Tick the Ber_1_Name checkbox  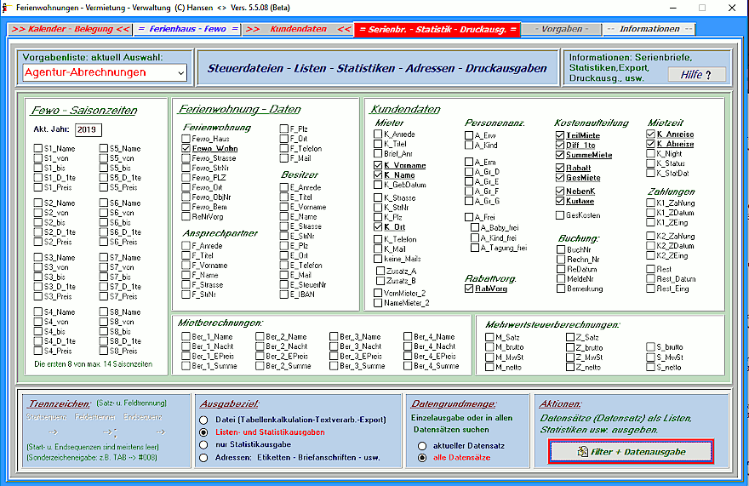(186, 337)
